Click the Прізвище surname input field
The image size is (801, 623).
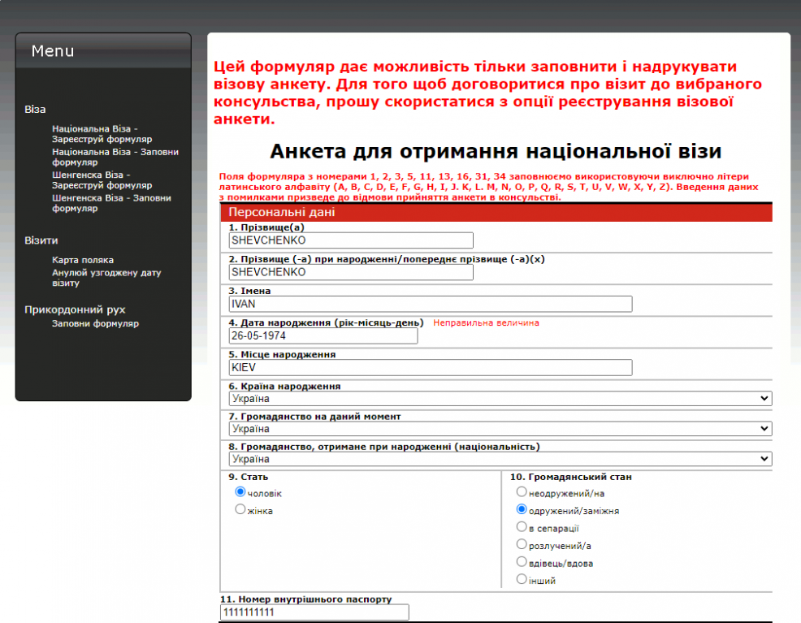(351, 240)
